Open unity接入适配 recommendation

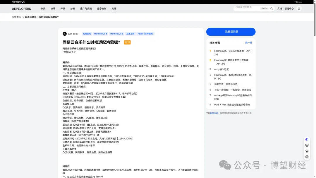click(x=221, y=69)
